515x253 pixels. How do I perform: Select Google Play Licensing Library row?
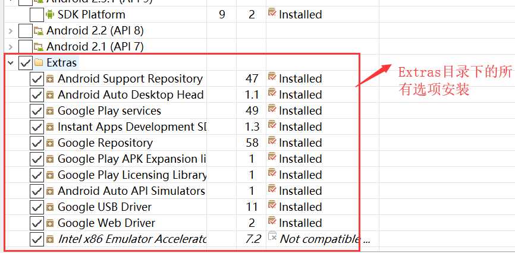pyautogui.click(x=132, y=175)
